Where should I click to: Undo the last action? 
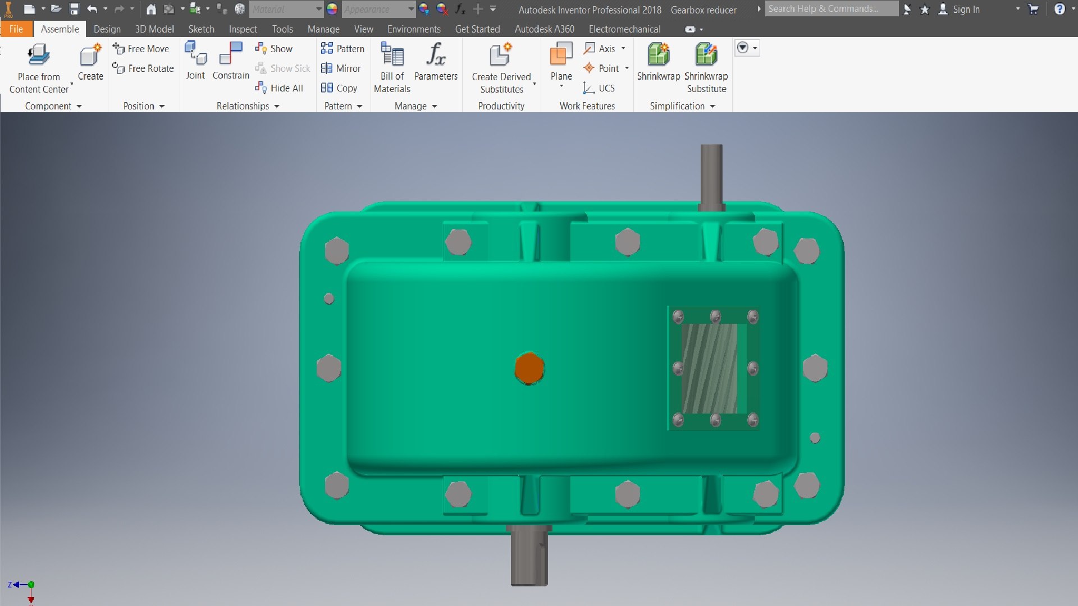coord(92,9)
